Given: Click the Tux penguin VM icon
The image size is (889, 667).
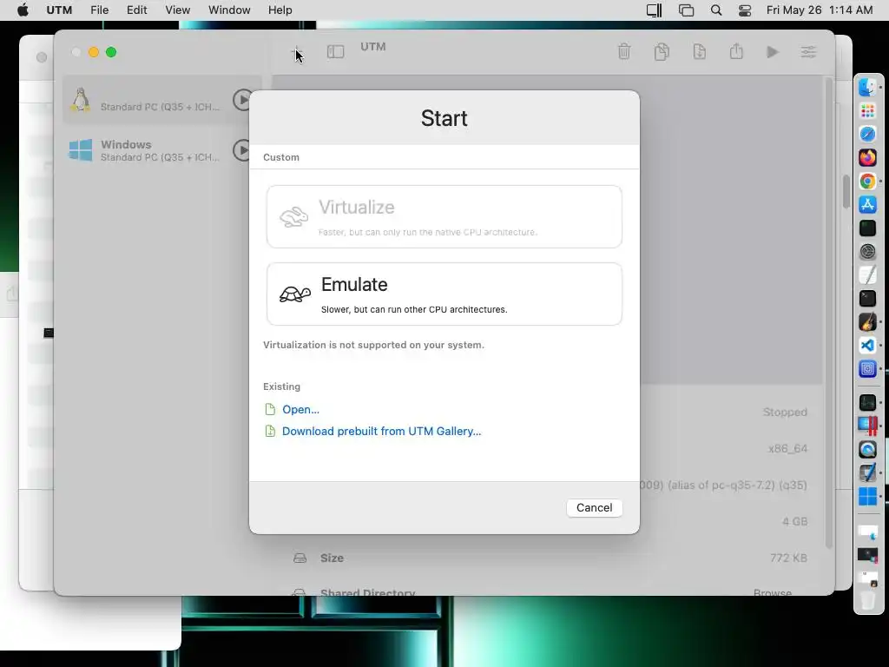Looking at the screenshot, I should click(x=81, y=100).
